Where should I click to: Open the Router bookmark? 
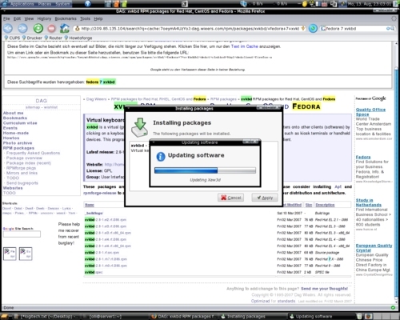point(54,38)
